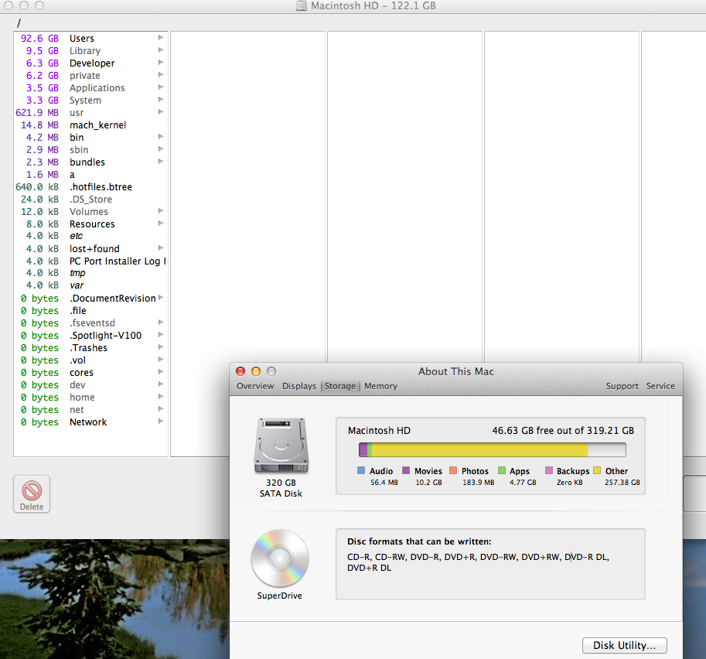Image resolution: width=706 pixels, height=659 pixels.
Task: Expand the Developer folder arrow
Action: [x=161, y=63]
